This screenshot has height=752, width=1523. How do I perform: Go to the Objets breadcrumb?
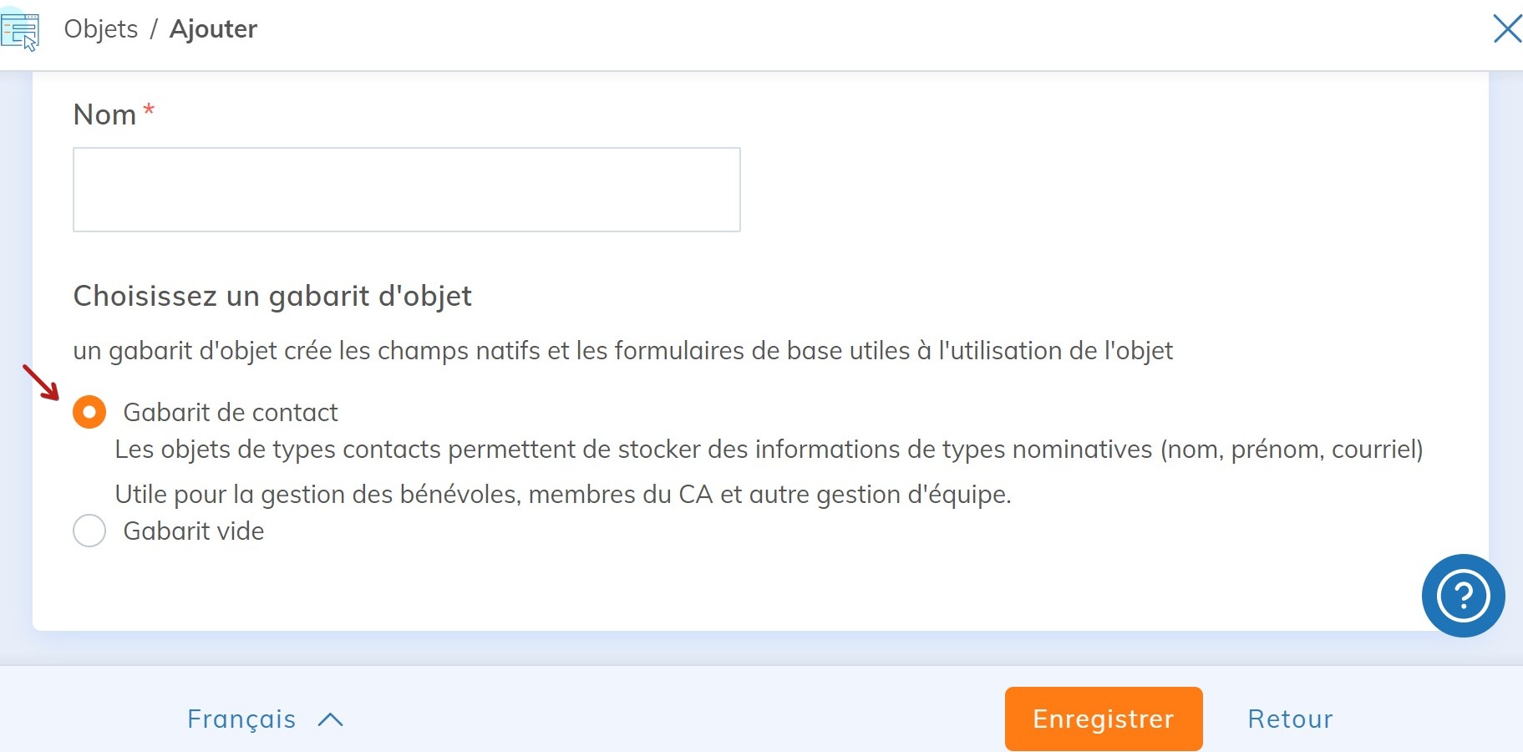(x=101, y=29)
